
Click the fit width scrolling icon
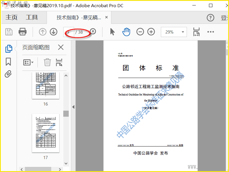pos(196,32)
